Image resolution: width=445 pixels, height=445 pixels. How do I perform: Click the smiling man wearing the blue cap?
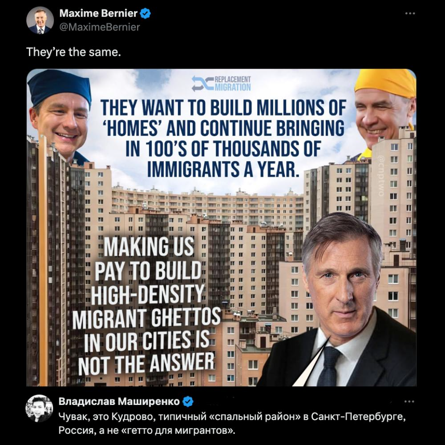click(x=60, y=116)
